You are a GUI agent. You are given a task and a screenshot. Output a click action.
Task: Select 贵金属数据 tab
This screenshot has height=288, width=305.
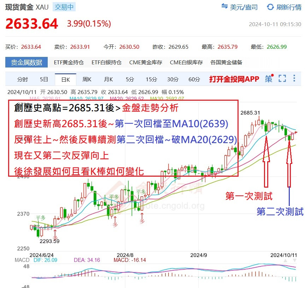click(x=27, y=62)
